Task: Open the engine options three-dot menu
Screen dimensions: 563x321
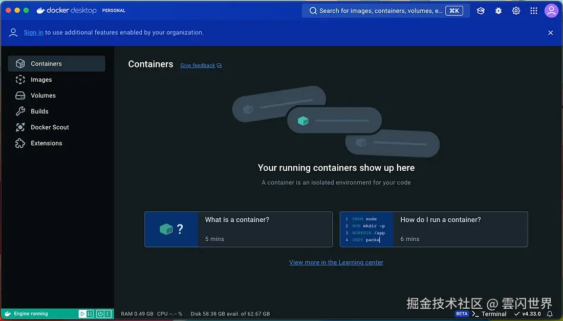Action: coord(107,314)
